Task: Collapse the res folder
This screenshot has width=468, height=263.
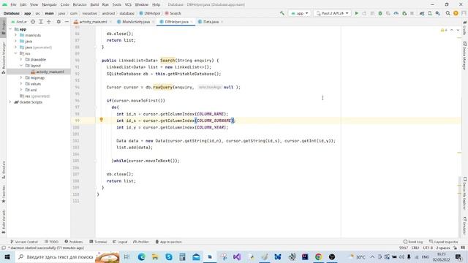Action: (x=16, y=53)
